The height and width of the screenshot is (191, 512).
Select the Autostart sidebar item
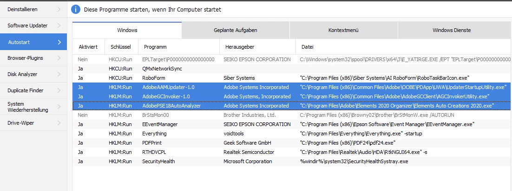[x=33, y=42]
